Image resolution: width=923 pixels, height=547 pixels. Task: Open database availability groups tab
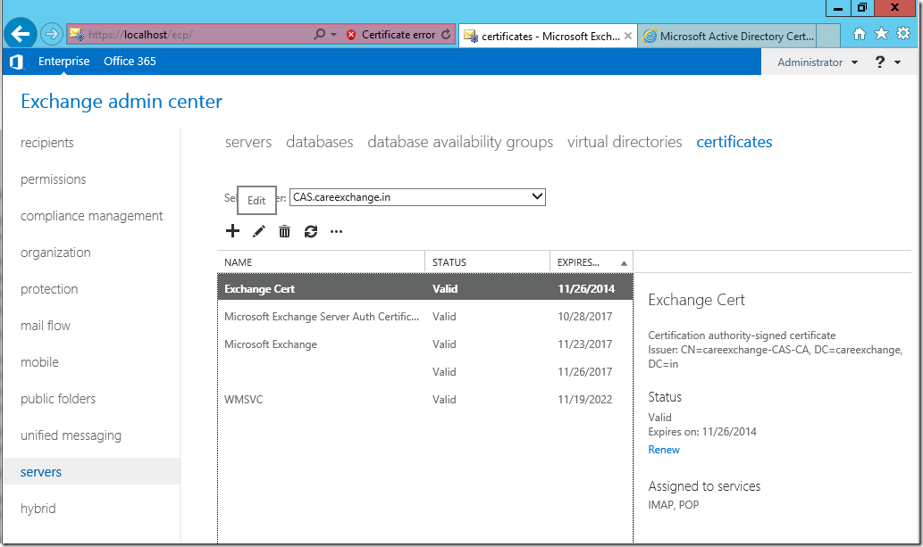(x=460, y=142)
